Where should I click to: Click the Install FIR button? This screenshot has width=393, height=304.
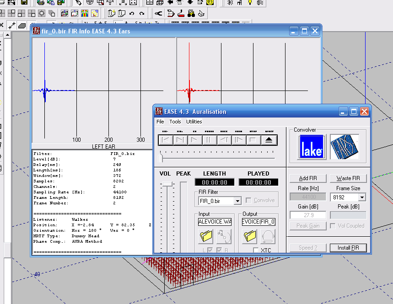click(348, 248)
